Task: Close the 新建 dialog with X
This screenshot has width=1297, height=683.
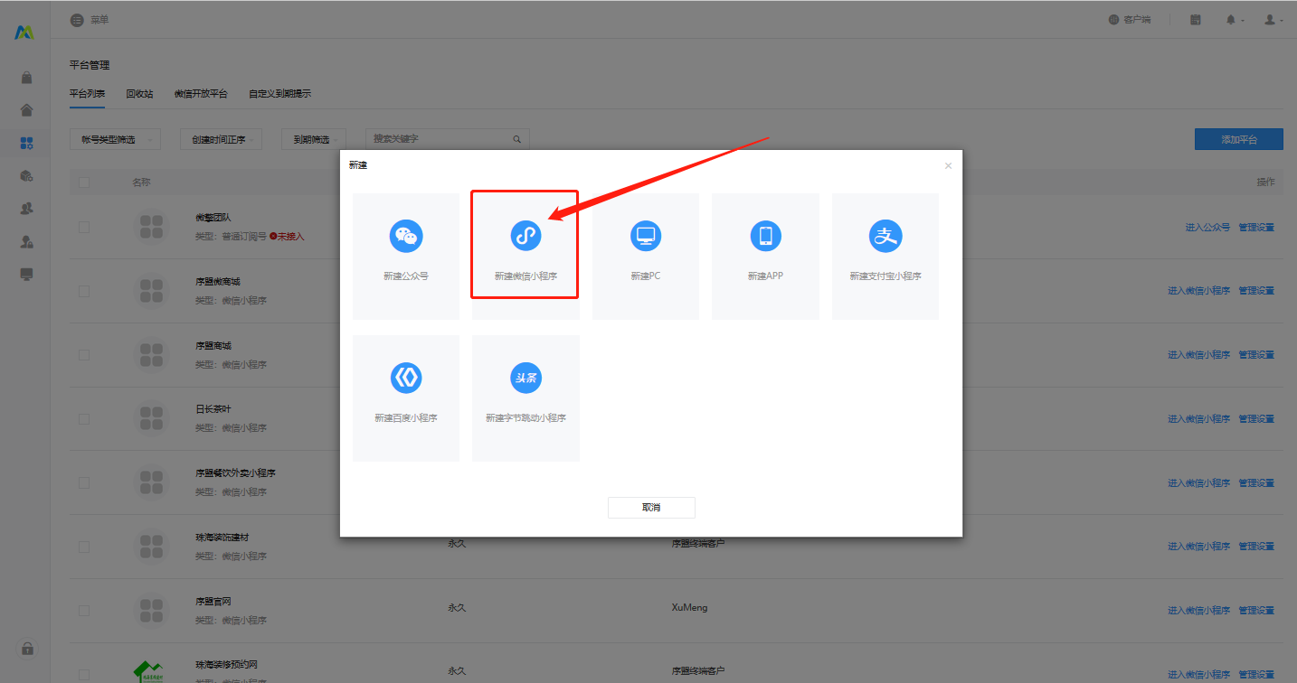Action: (948, 165)
